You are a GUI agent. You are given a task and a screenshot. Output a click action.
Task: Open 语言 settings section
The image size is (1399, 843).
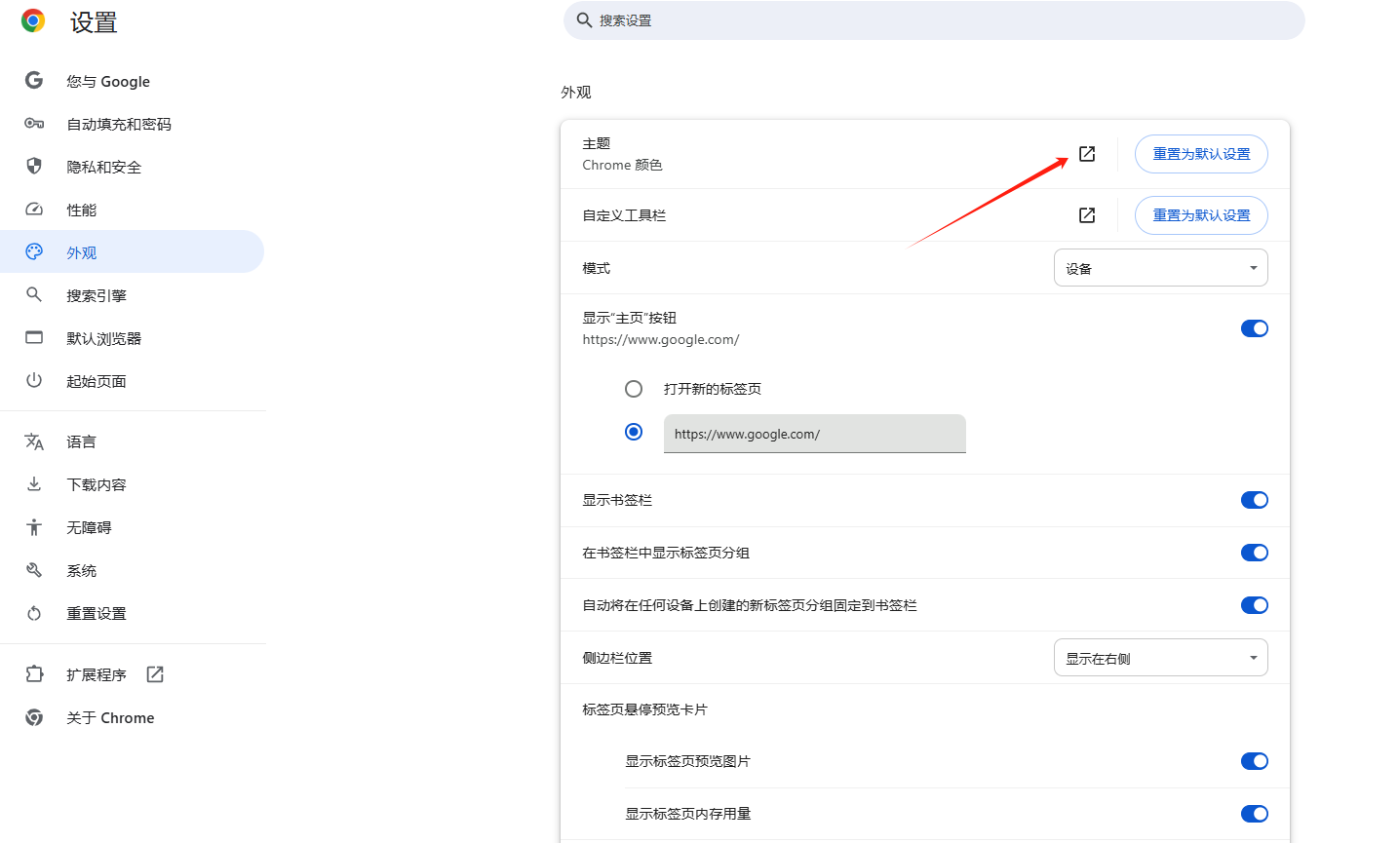click(x=132, y=441)
